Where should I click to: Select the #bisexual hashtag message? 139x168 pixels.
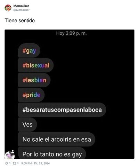click(x=36, y=65)
